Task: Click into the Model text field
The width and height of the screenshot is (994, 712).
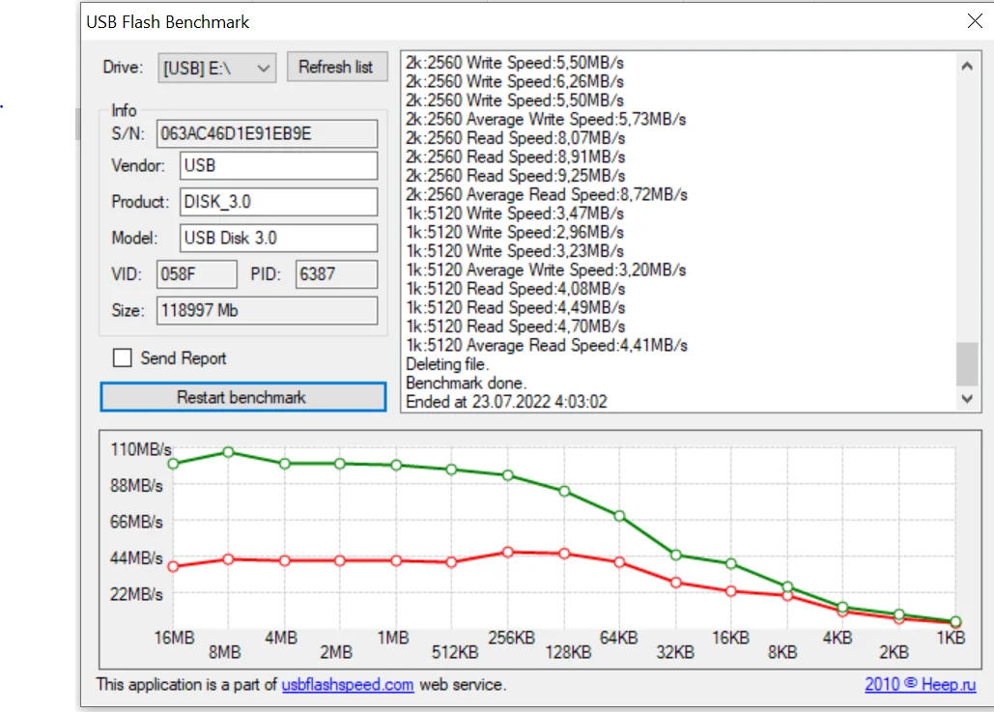Action: 278,238
